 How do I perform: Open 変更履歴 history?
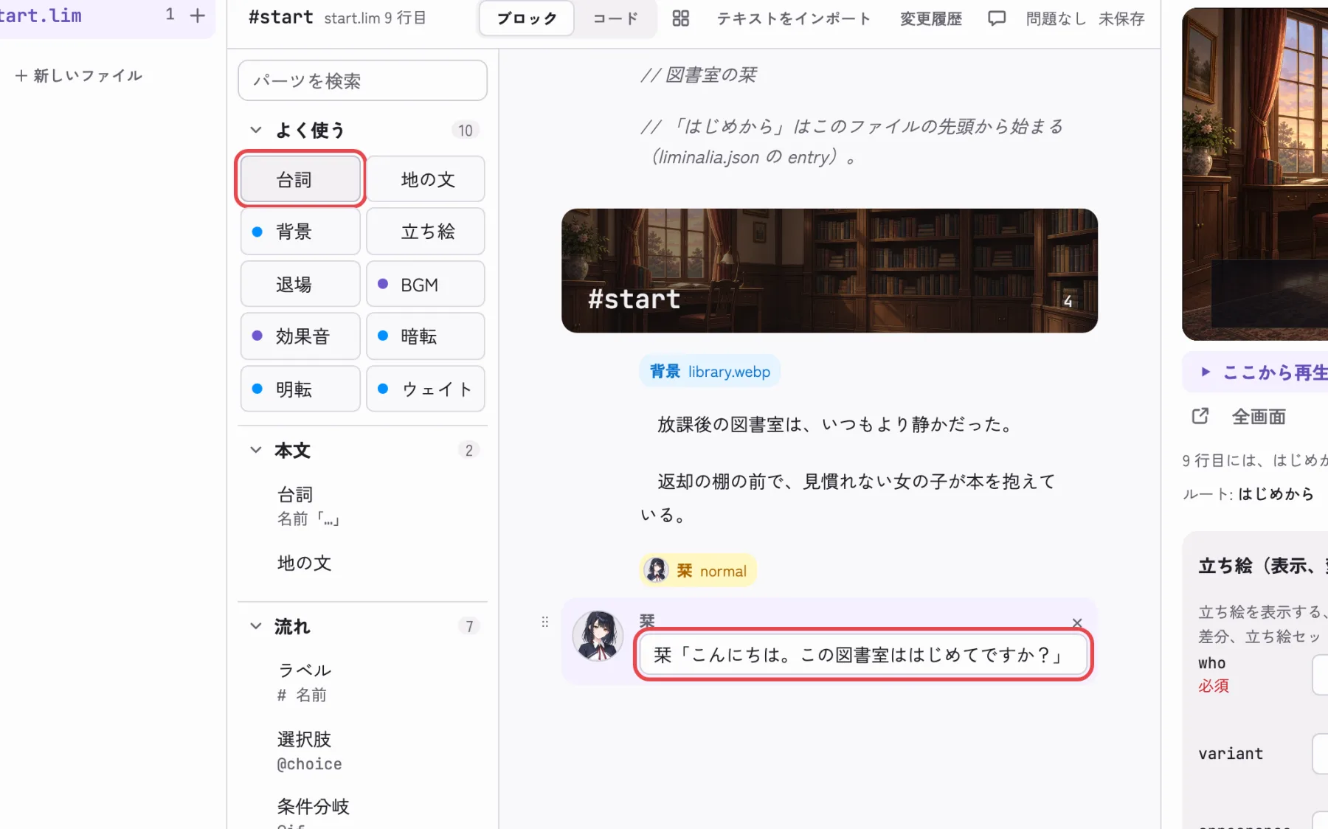pos(931,18)
